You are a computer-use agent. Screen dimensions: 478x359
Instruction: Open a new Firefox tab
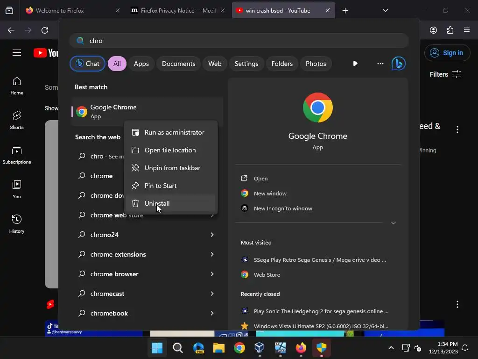[x=345, y=11]
